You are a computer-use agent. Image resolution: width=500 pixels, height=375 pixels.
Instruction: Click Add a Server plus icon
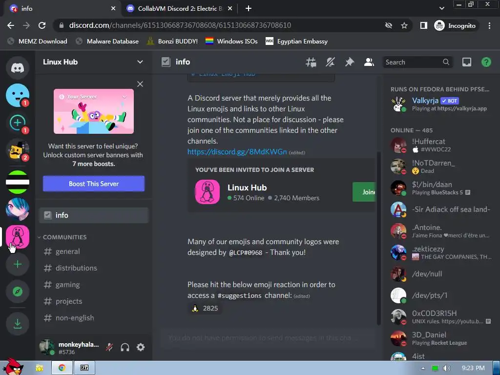[x=18, y=264]
